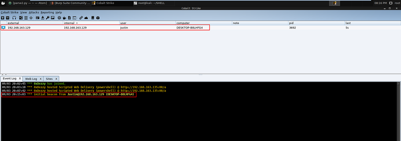Open Downloaded Files with the download-arrow icon
401x141 pixels.
43,18
